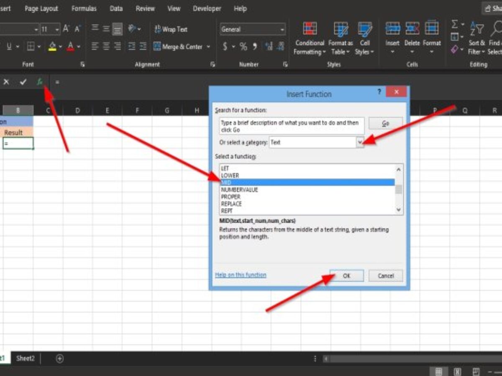Select REPLACE in function list
The width and height of the screenshot is (502, 376).
(x=231, y=204)
